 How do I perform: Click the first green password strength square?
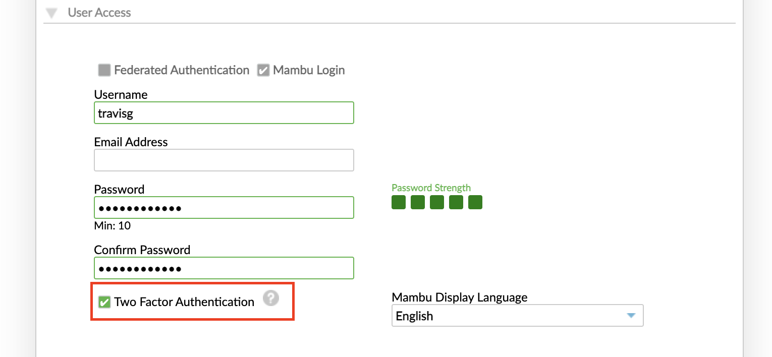pyautogui.click(x=398, y=202)
